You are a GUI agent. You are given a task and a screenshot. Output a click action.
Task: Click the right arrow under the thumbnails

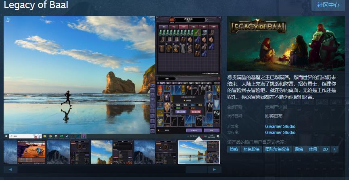pyautogui.click(x=214, y=170)
